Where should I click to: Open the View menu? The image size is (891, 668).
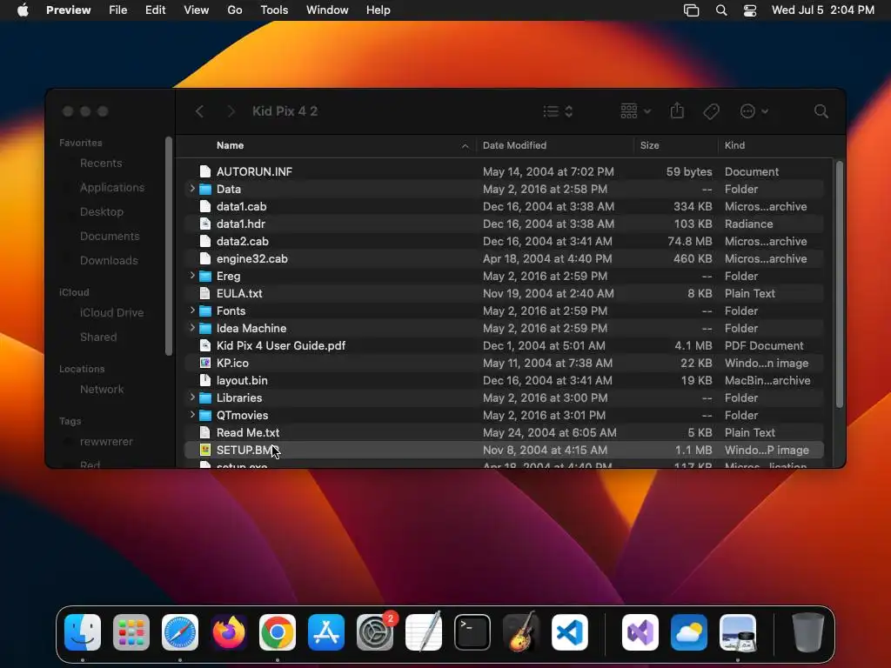tap(196, 10)
